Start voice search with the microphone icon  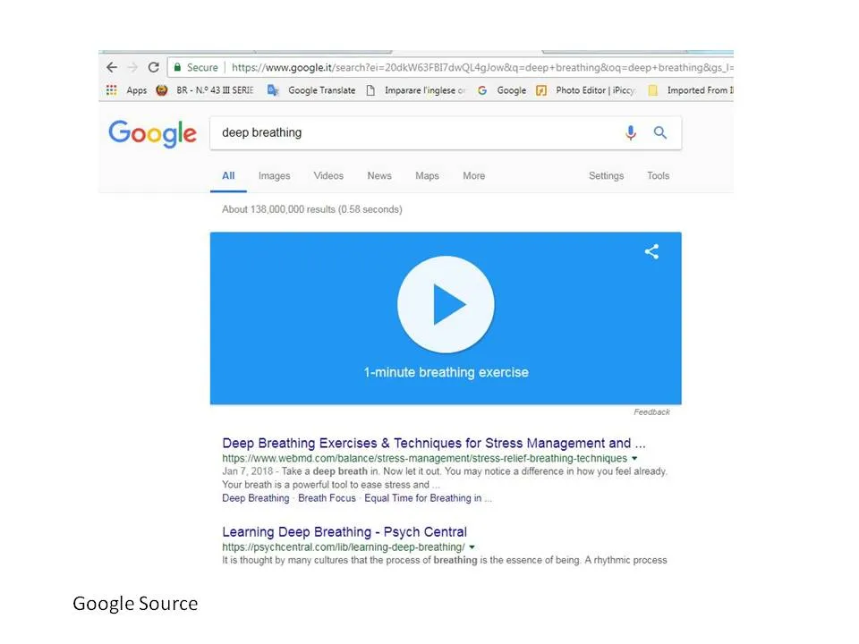(x=631, y=132)
